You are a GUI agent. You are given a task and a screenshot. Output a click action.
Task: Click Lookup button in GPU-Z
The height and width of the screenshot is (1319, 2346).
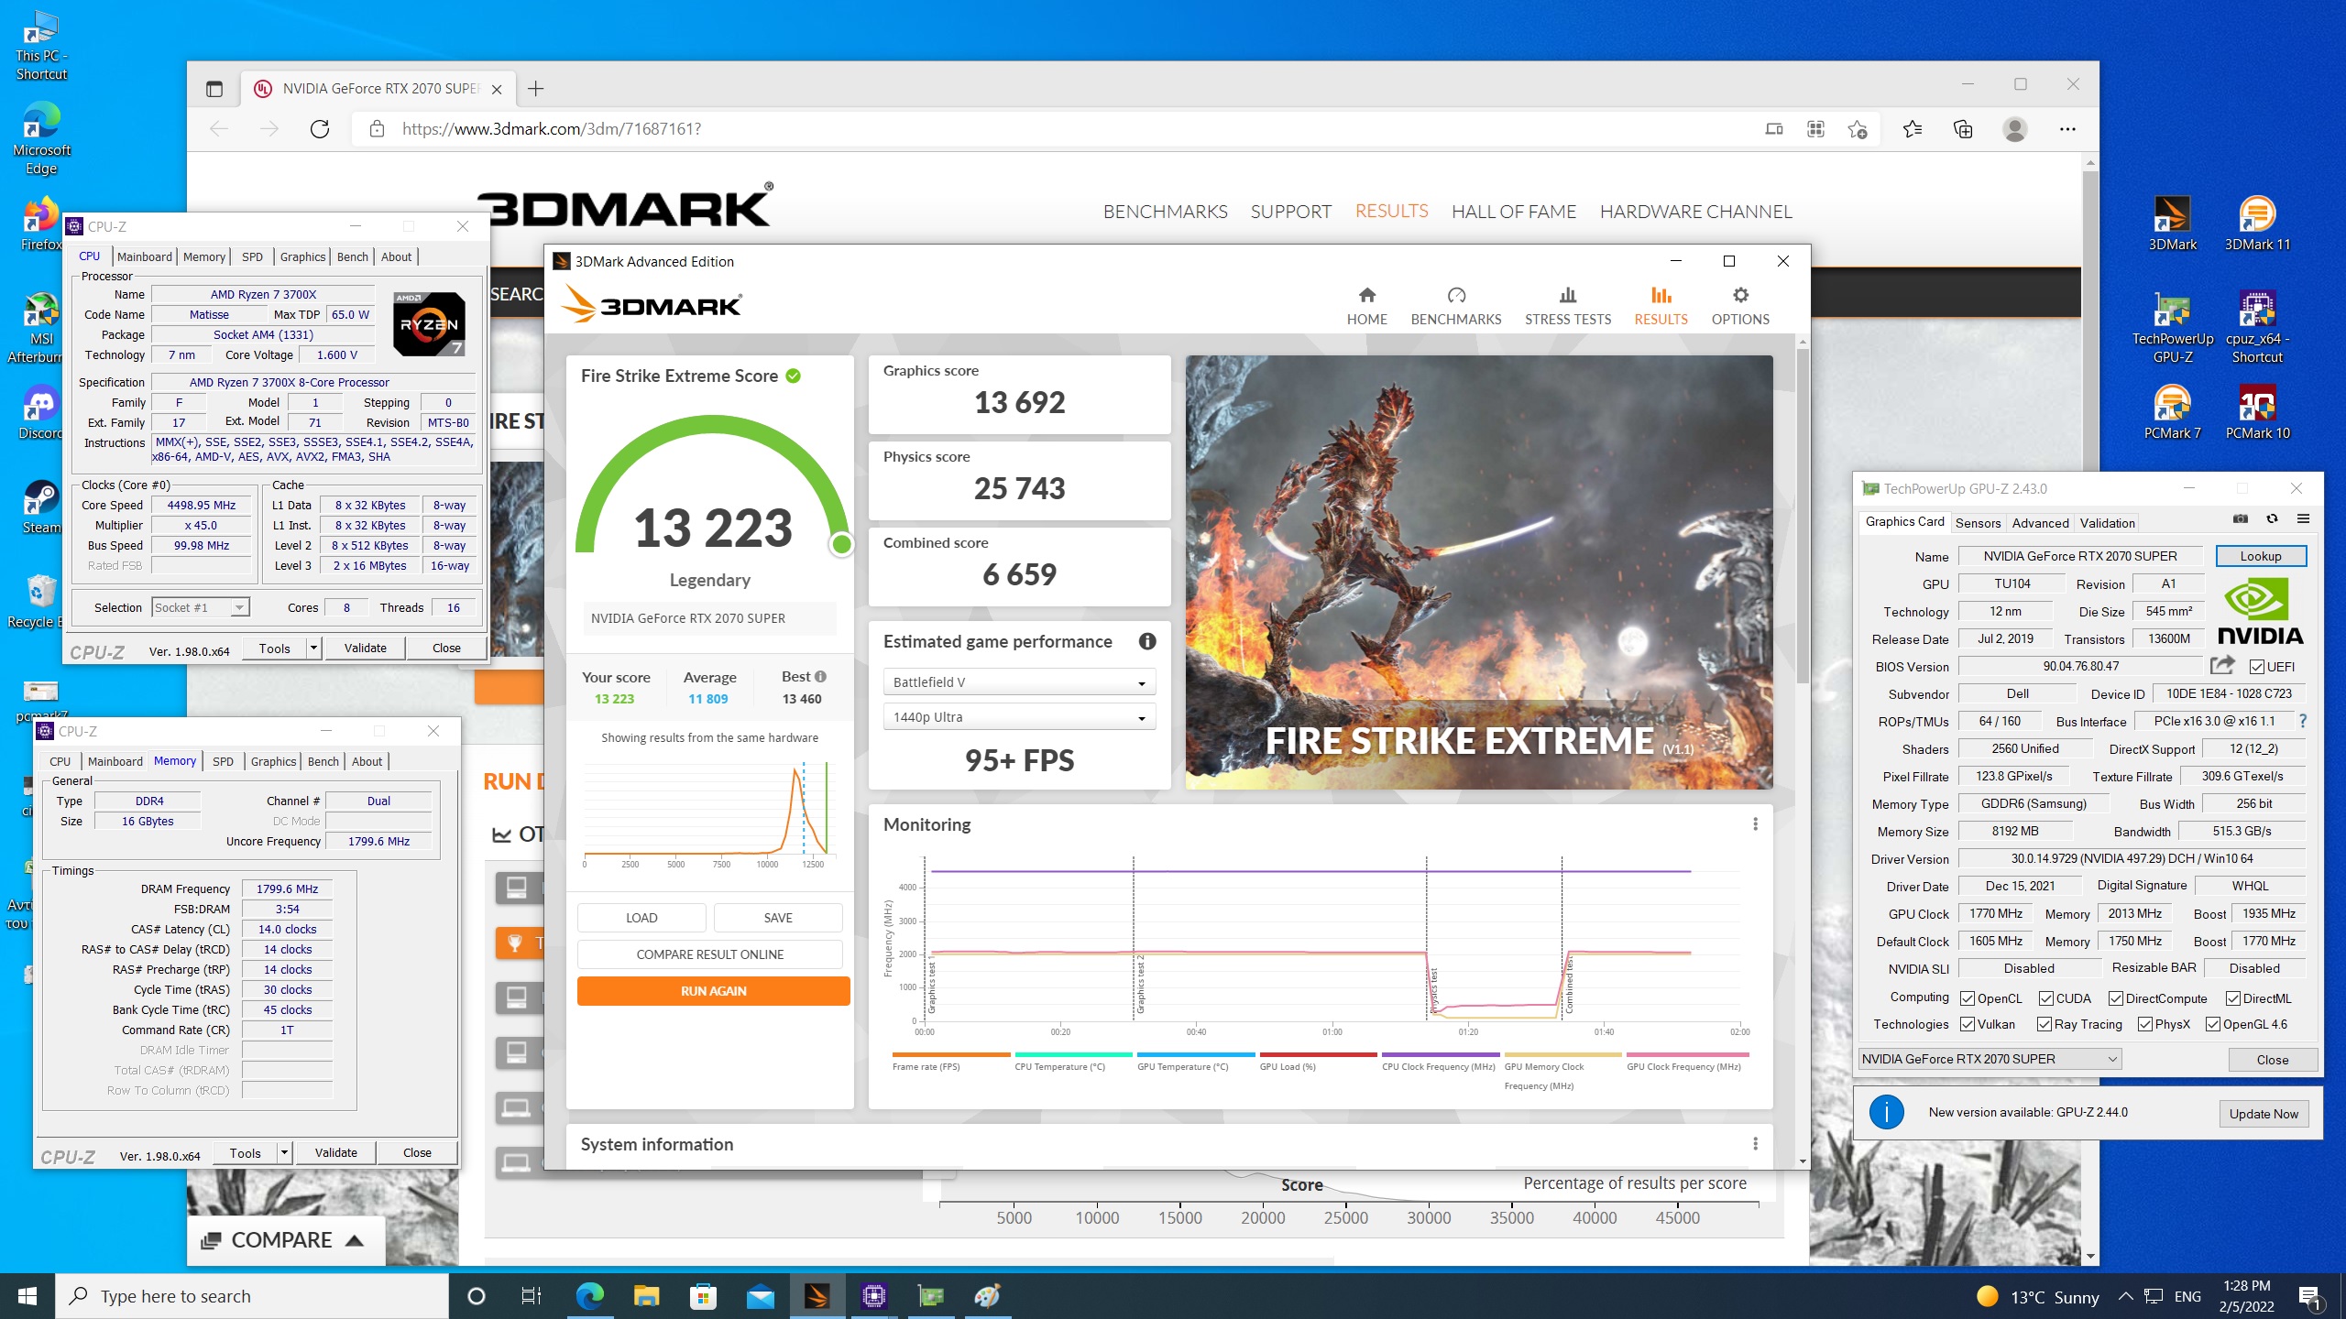pos(2260,556)
